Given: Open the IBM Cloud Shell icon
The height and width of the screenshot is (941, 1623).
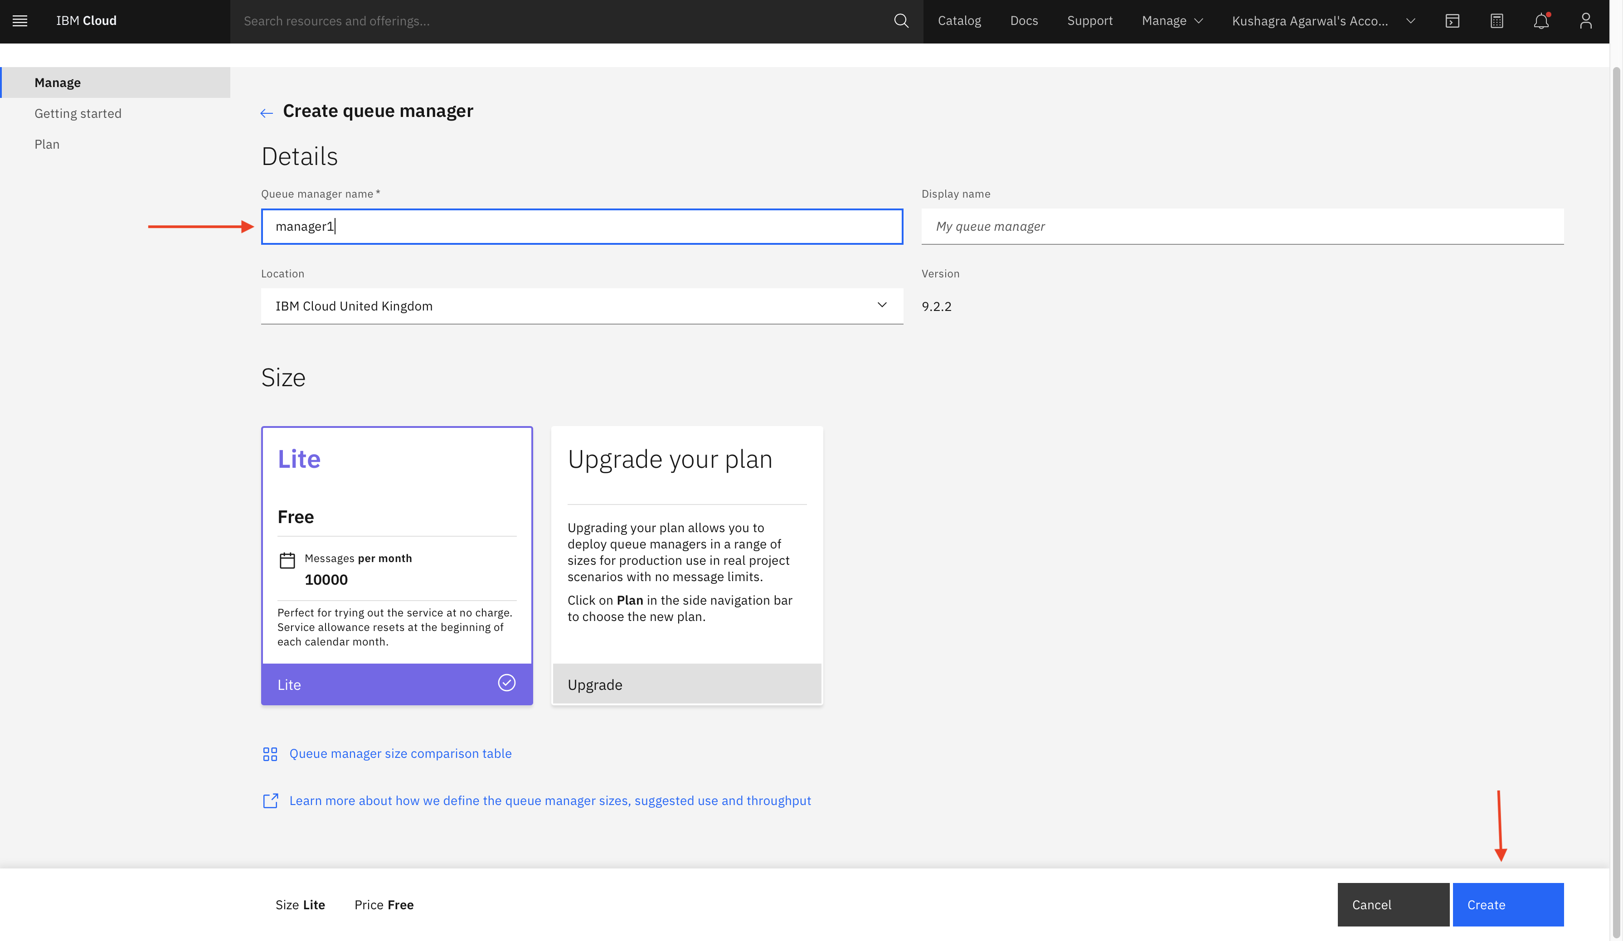Looking at the screenshot, I should pyautogui.click(x=1453, y=20).
